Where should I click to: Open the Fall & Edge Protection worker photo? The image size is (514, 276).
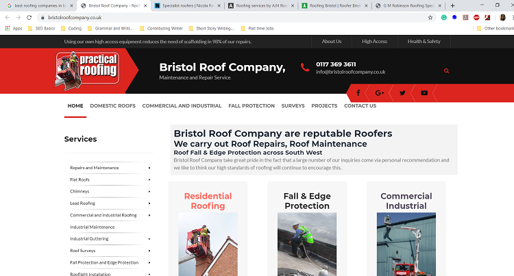[x=307, y=244]
